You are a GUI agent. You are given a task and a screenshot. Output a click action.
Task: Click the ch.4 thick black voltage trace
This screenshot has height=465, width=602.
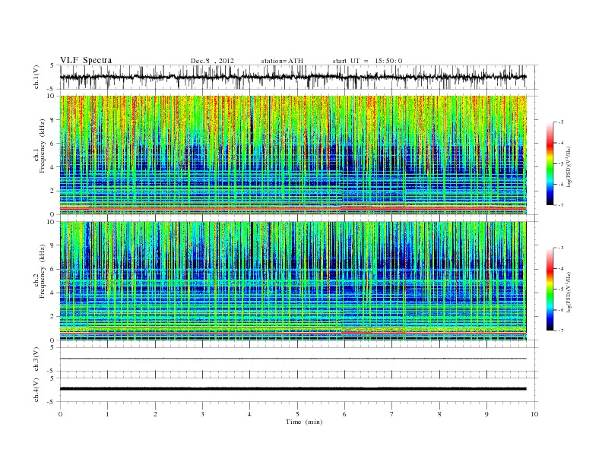click(x=293, y=389)
